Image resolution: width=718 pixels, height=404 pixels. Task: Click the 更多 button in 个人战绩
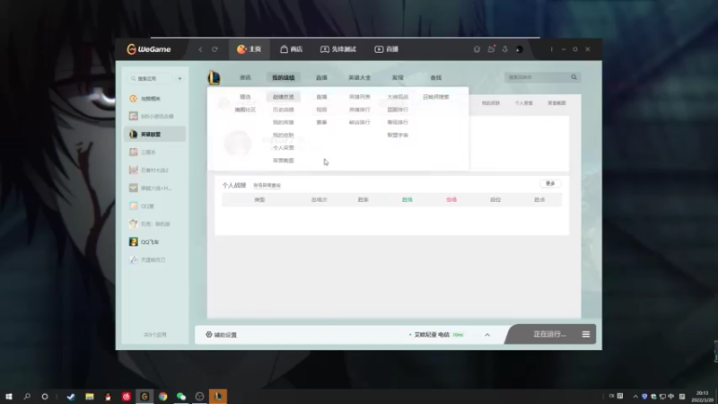550,184
